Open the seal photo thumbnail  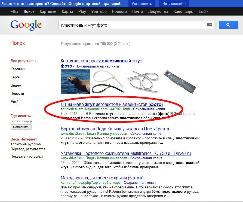pyautogui.click(x=75, y=82)
